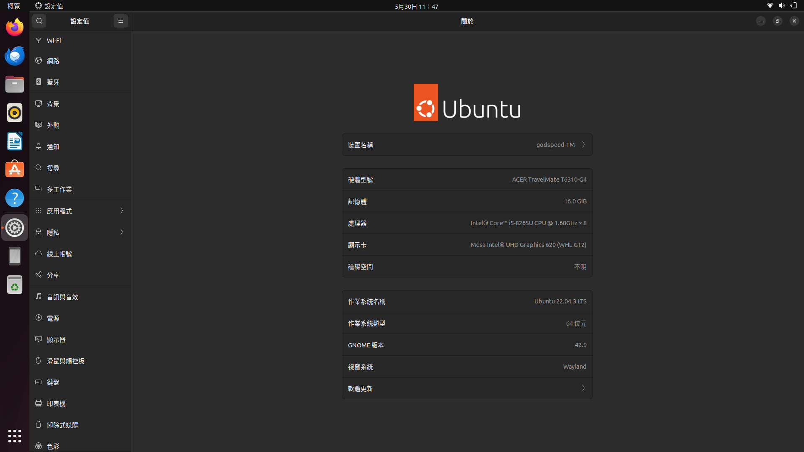Select the GNOME 版本 42.9 row
The width and height of the screenshot is (804, 452).
pos(467,345)
